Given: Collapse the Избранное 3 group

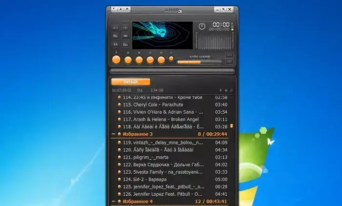Looking at the screenshot, I should (113, 134).
